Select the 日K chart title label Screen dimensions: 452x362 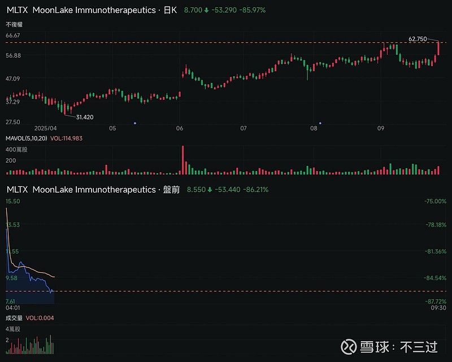[x=170, y=10]
